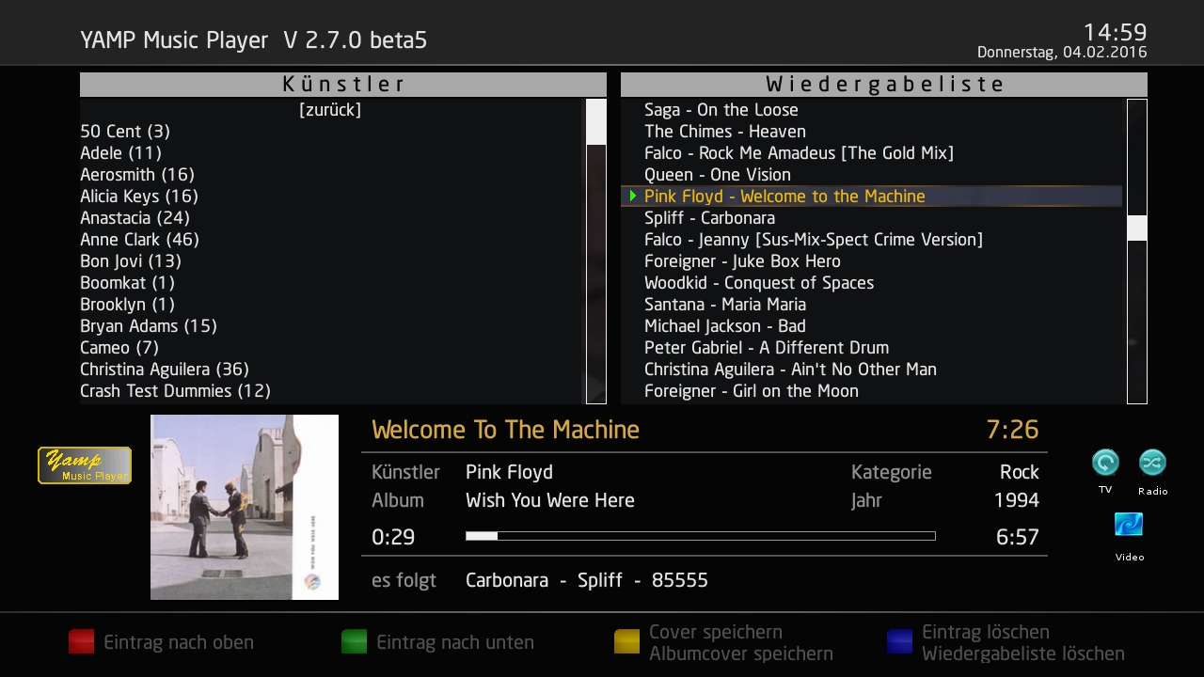Go back with the [zurück] entry

pyautogui.click(x=330, y=110)
